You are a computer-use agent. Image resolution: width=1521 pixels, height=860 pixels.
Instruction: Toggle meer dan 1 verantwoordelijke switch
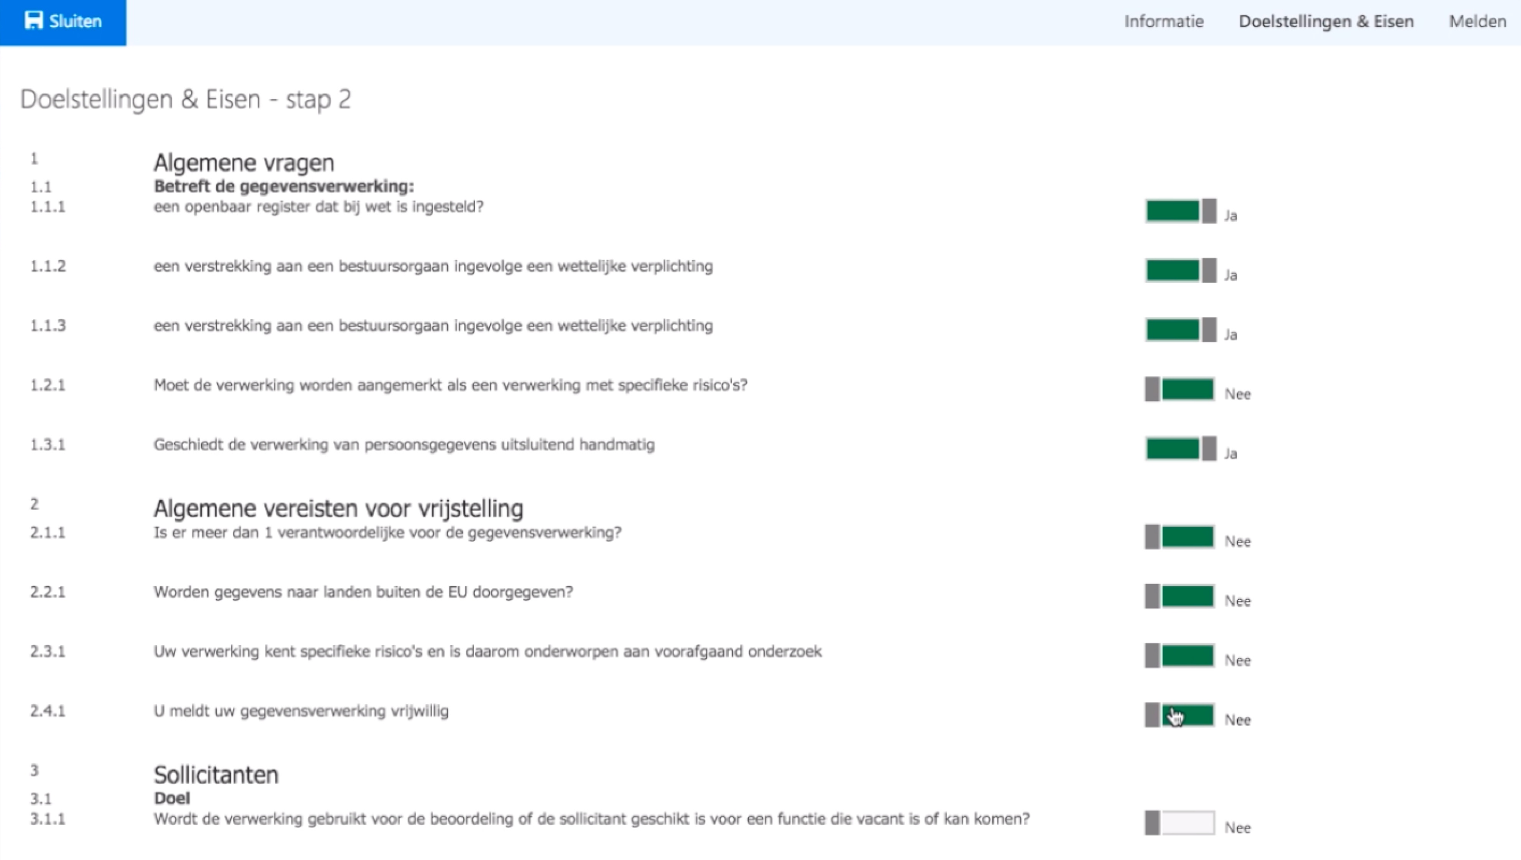click(1180, 537)
